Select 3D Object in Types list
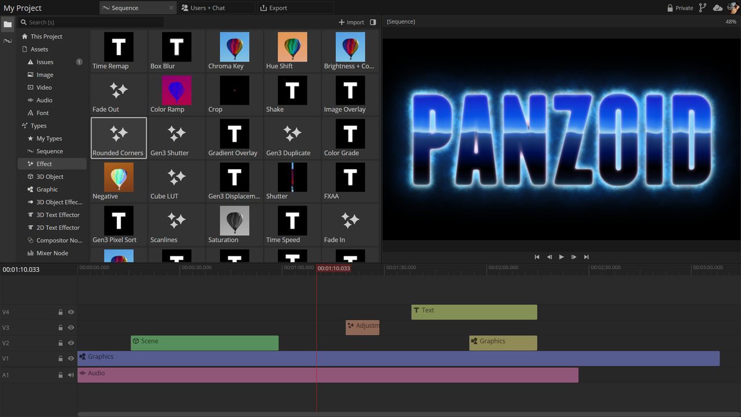The width and height of the screenshot is (741, 417). (52, 177)
